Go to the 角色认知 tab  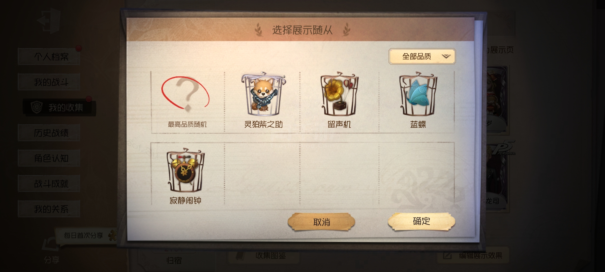point(49,158)
